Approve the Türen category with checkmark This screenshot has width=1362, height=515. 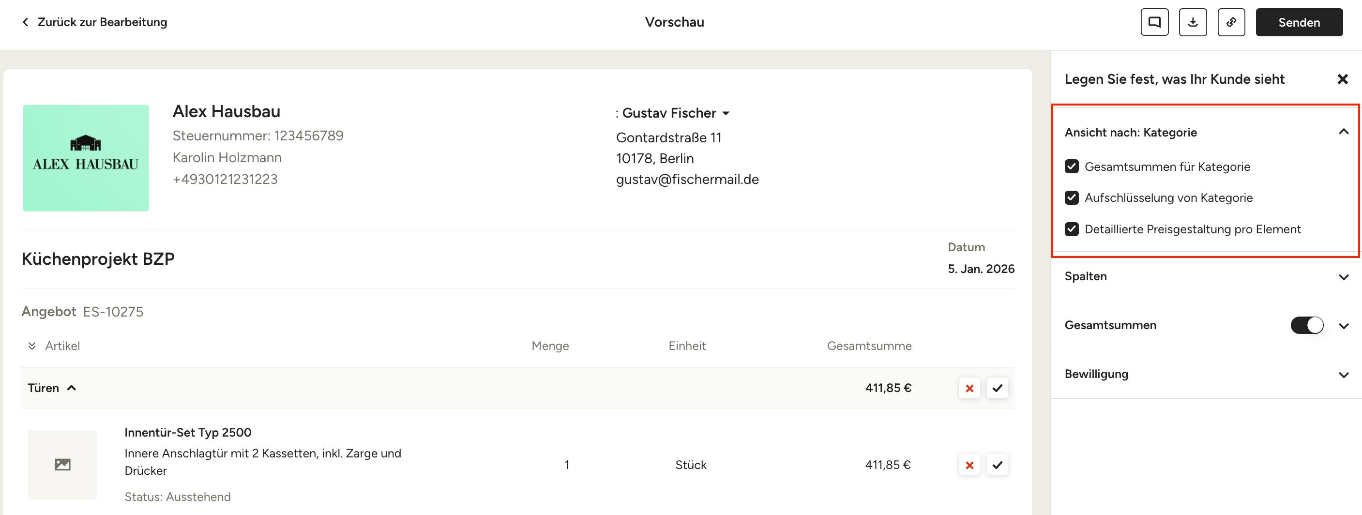(997, 388)
